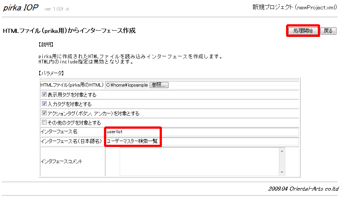Screen dimensions: 341x197
Task: Open file browser with 参照 button
Action: click(159, 85)
